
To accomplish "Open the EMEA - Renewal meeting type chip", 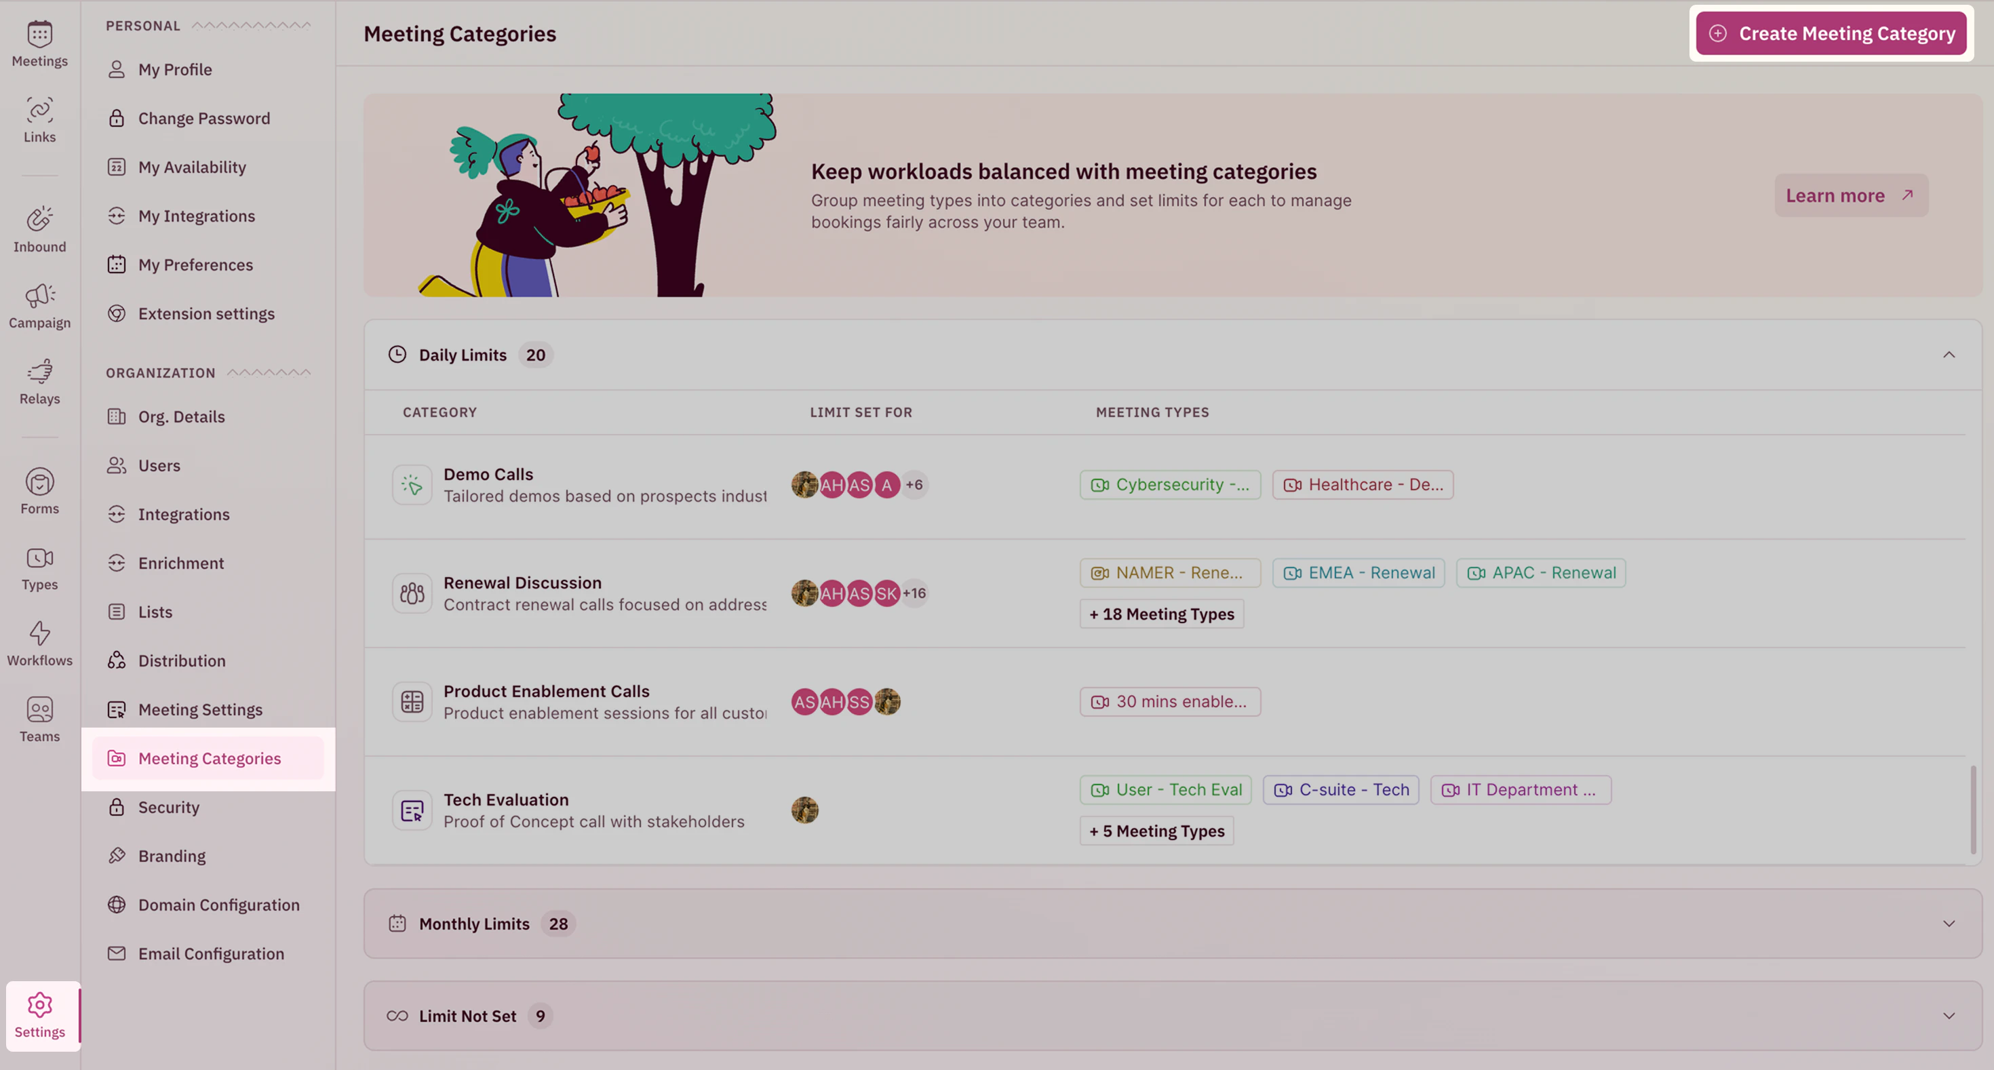I will pos(1358,572).
